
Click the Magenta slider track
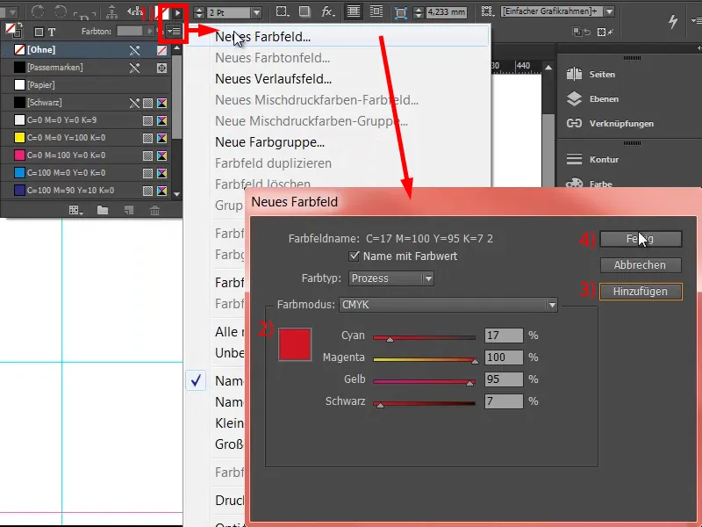[x=424, y=359]
